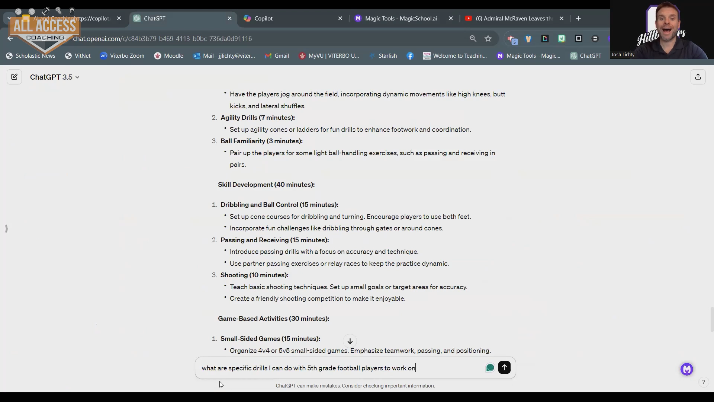The height and width of the screenshot is (402, 714).
Task: Click the Game-Based Activities (30 minutes) heading
Action: click(273, 319)
